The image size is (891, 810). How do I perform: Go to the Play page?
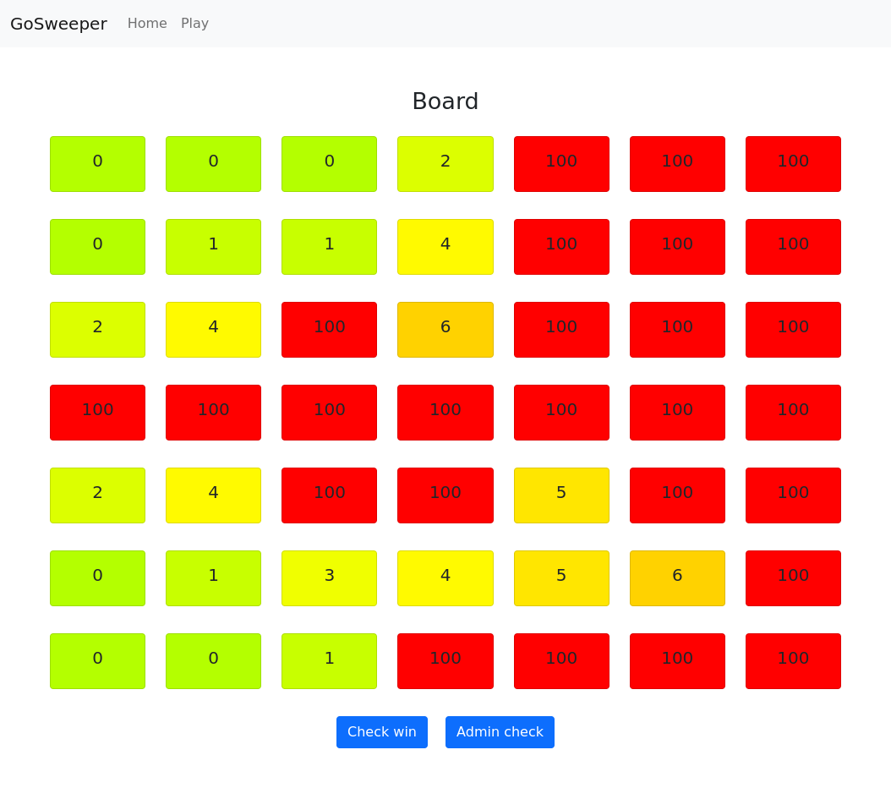coord(194,24)
